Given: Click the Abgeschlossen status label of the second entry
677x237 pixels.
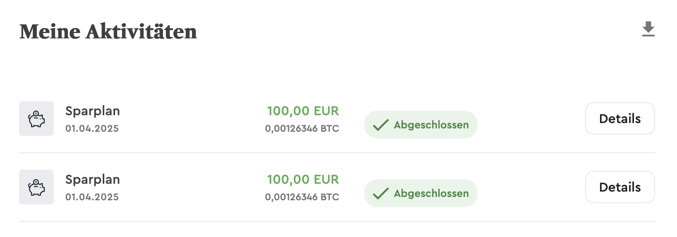Looking at the screenshot, I should 431,193.
